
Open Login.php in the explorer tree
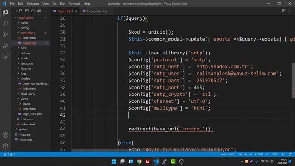29,43
